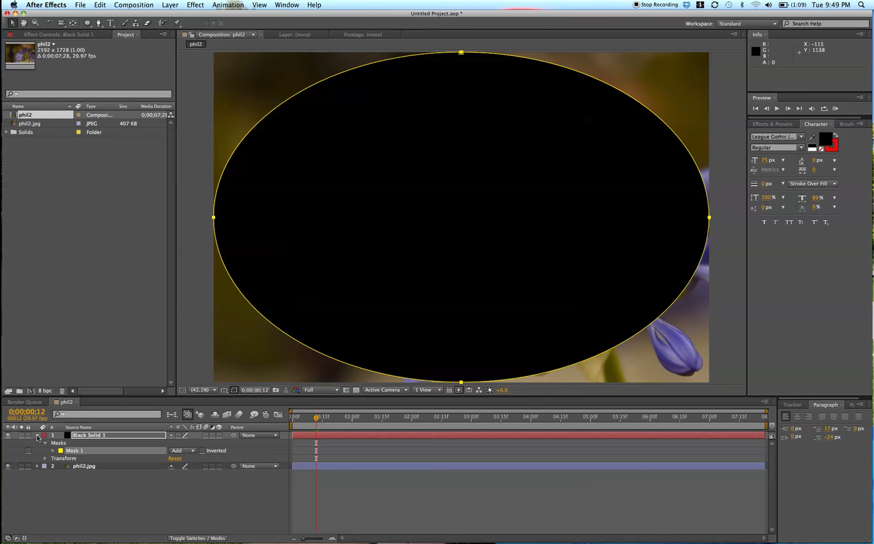Hide the Black Solid 1 layer

coord(8,435)
